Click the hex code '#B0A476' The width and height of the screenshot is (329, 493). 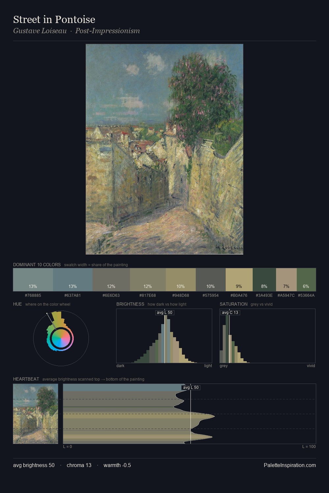239,295
